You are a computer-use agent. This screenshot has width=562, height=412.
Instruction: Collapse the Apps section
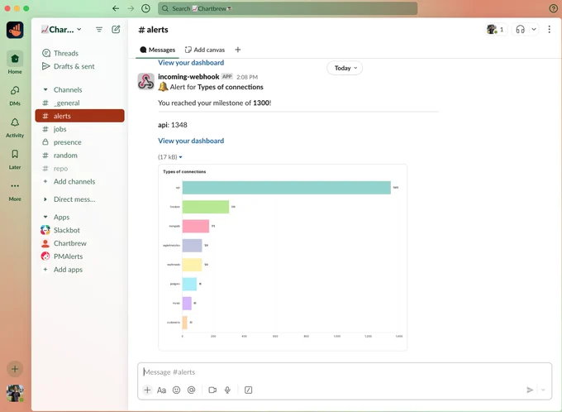pos(45,217)
